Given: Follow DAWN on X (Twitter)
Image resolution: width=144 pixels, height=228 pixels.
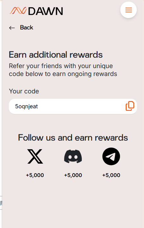Looking at the screenshot, I should tap(35, 156).
